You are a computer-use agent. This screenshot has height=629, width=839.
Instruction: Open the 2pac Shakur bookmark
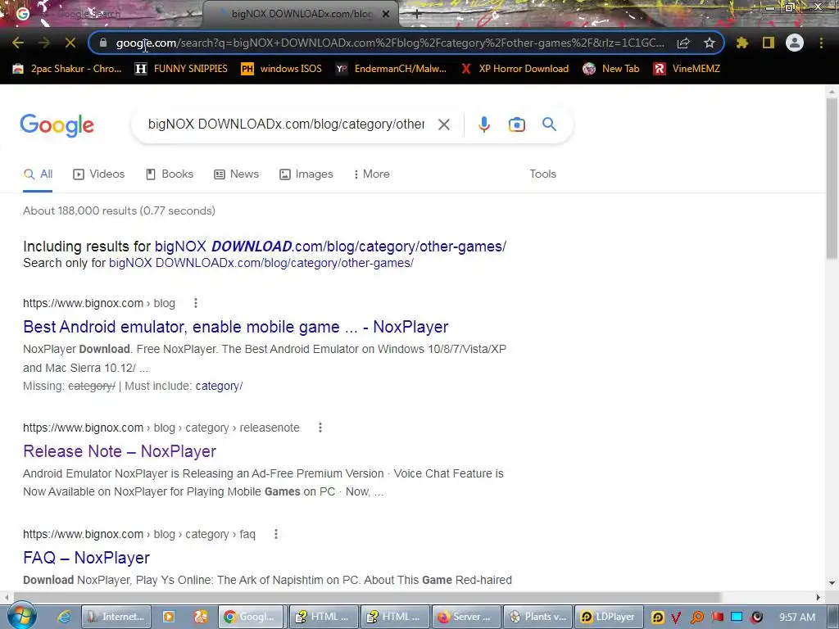click(67, 69)
